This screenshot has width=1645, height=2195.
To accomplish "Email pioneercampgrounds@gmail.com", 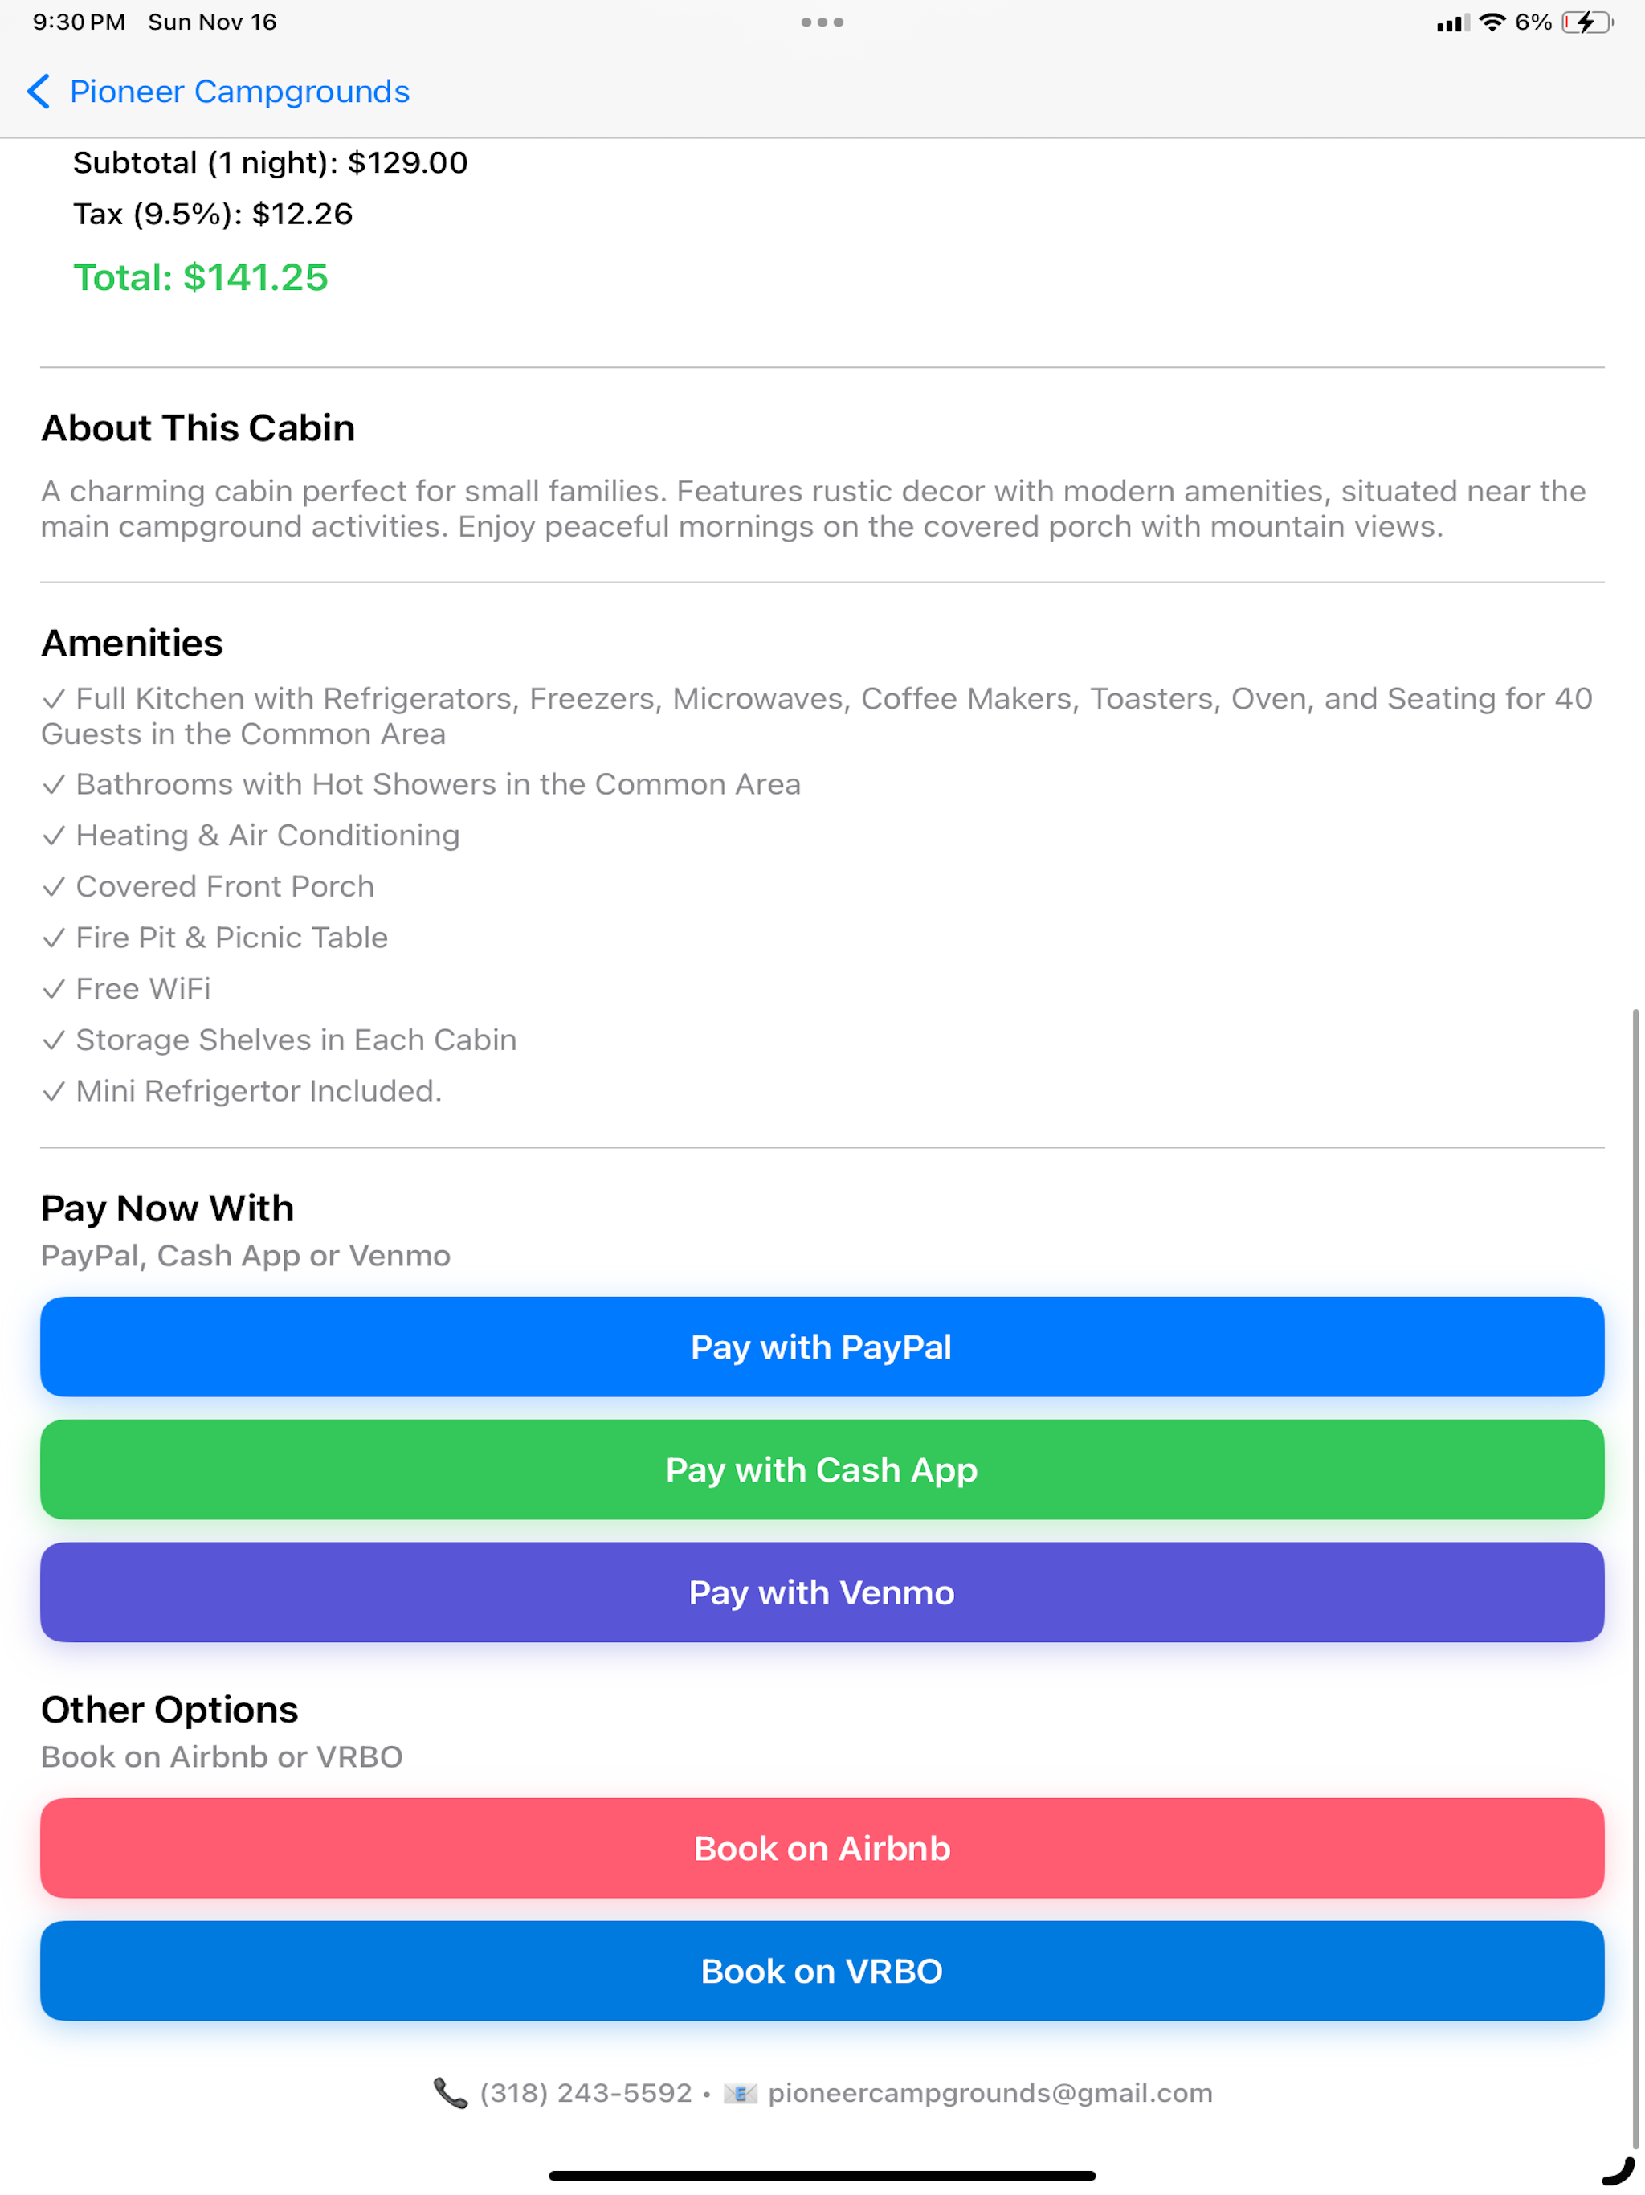I will 990,2093.
